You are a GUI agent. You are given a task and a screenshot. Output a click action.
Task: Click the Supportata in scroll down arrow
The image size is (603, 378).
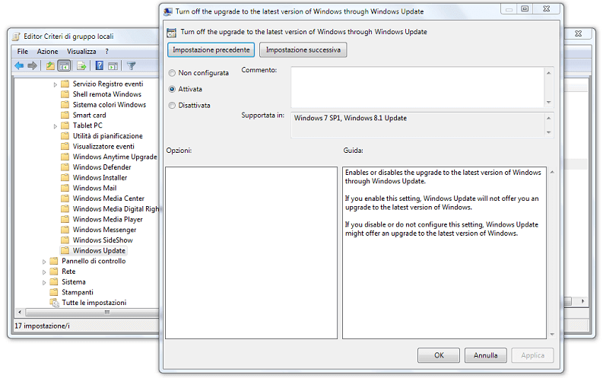coord(549,132)
